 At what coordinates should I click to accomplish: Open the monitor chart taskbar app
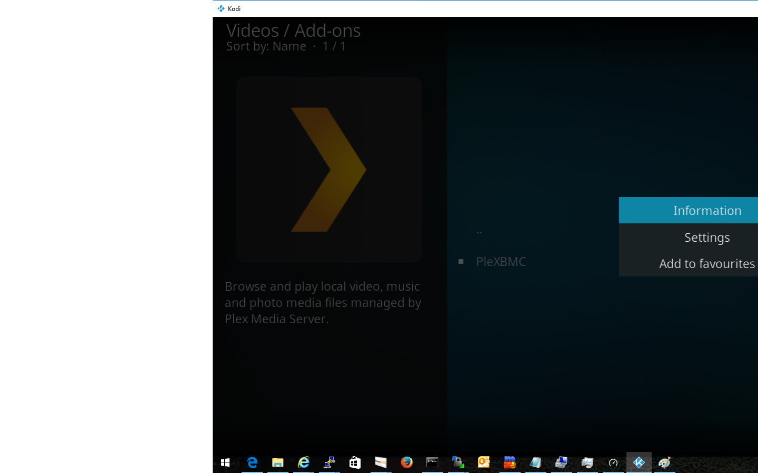[587, 462]
